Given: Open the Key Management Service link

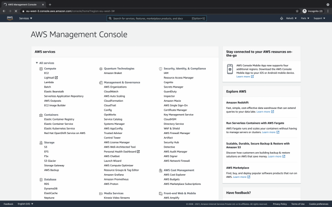Looking at the screenshot, I should point(178,115).
